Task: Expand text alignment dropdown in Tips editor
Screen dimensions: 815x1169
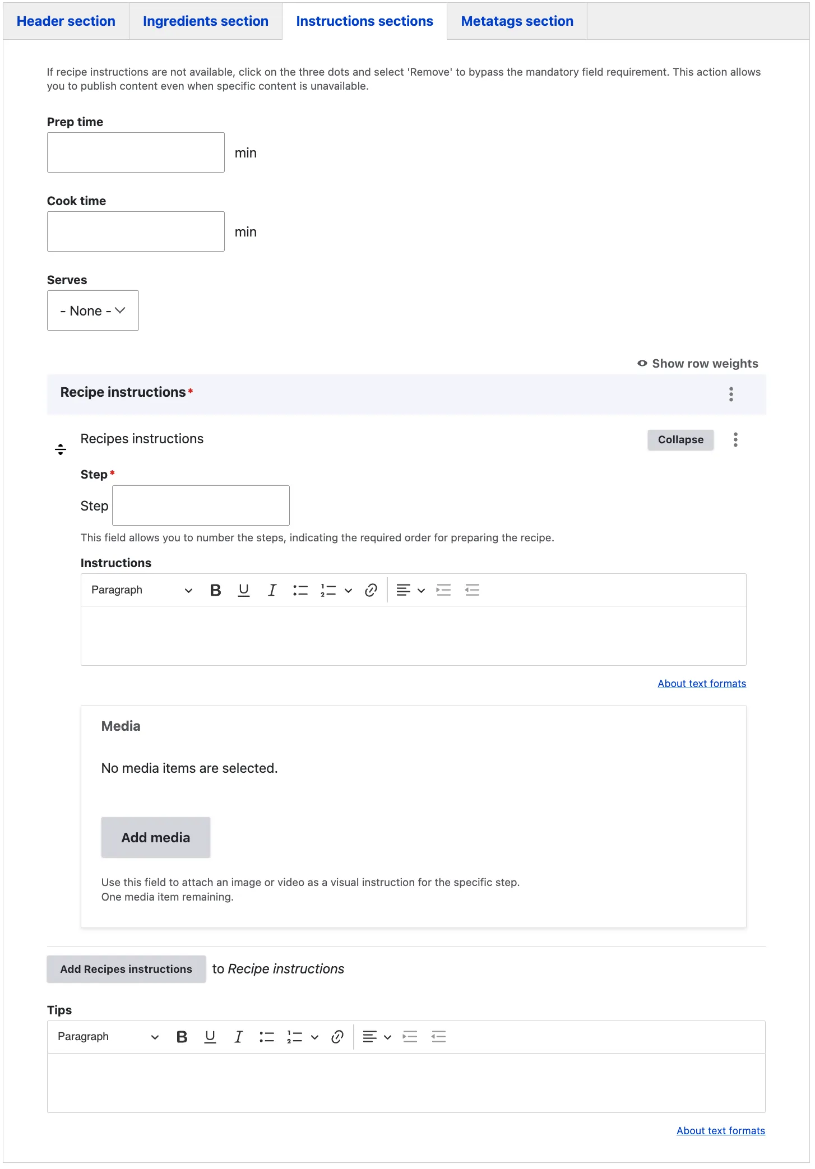Action: [377, 1037]
